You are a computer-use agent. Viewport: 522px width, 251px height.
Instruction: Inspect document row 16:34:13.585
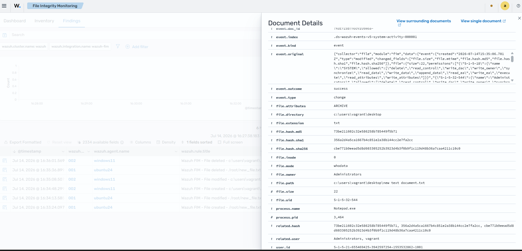(x=5, y=198)
